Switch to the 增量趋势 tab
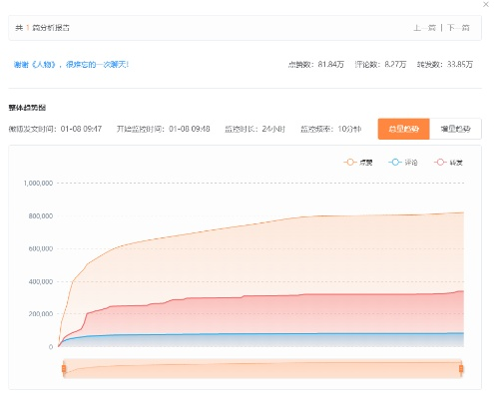This screenshot has width=494, height=399. 455,129
